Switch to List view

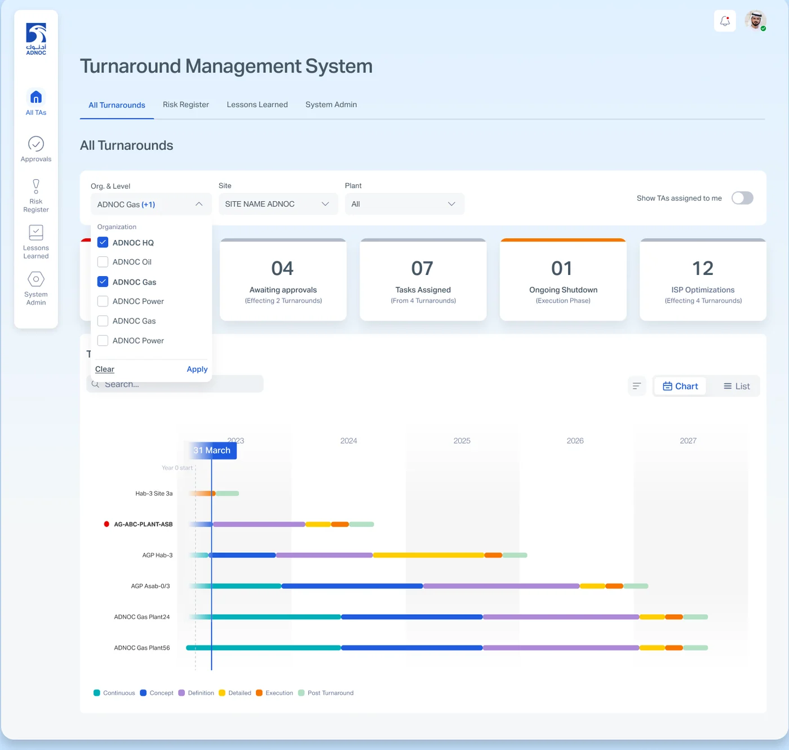pos(737,386)
